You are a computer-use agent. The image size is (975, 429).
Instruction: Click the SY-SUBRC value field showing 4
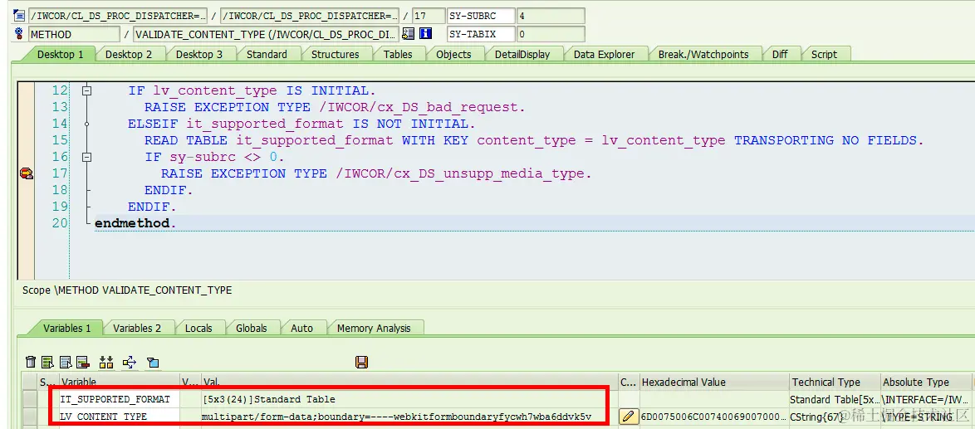point(551,16)
